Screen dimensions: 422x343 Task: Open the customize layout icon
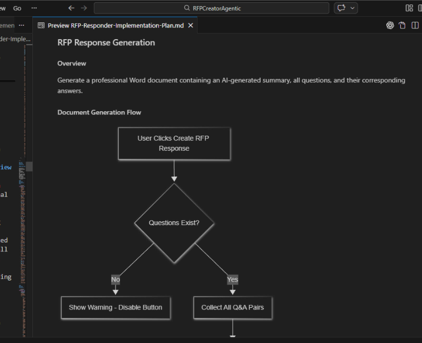(409, 8)
